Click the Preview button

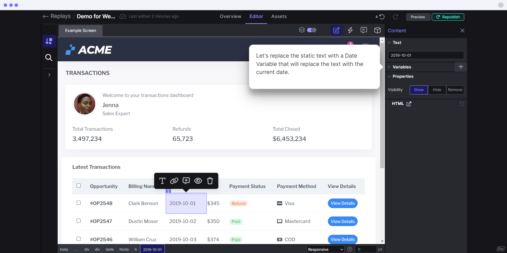418,17
